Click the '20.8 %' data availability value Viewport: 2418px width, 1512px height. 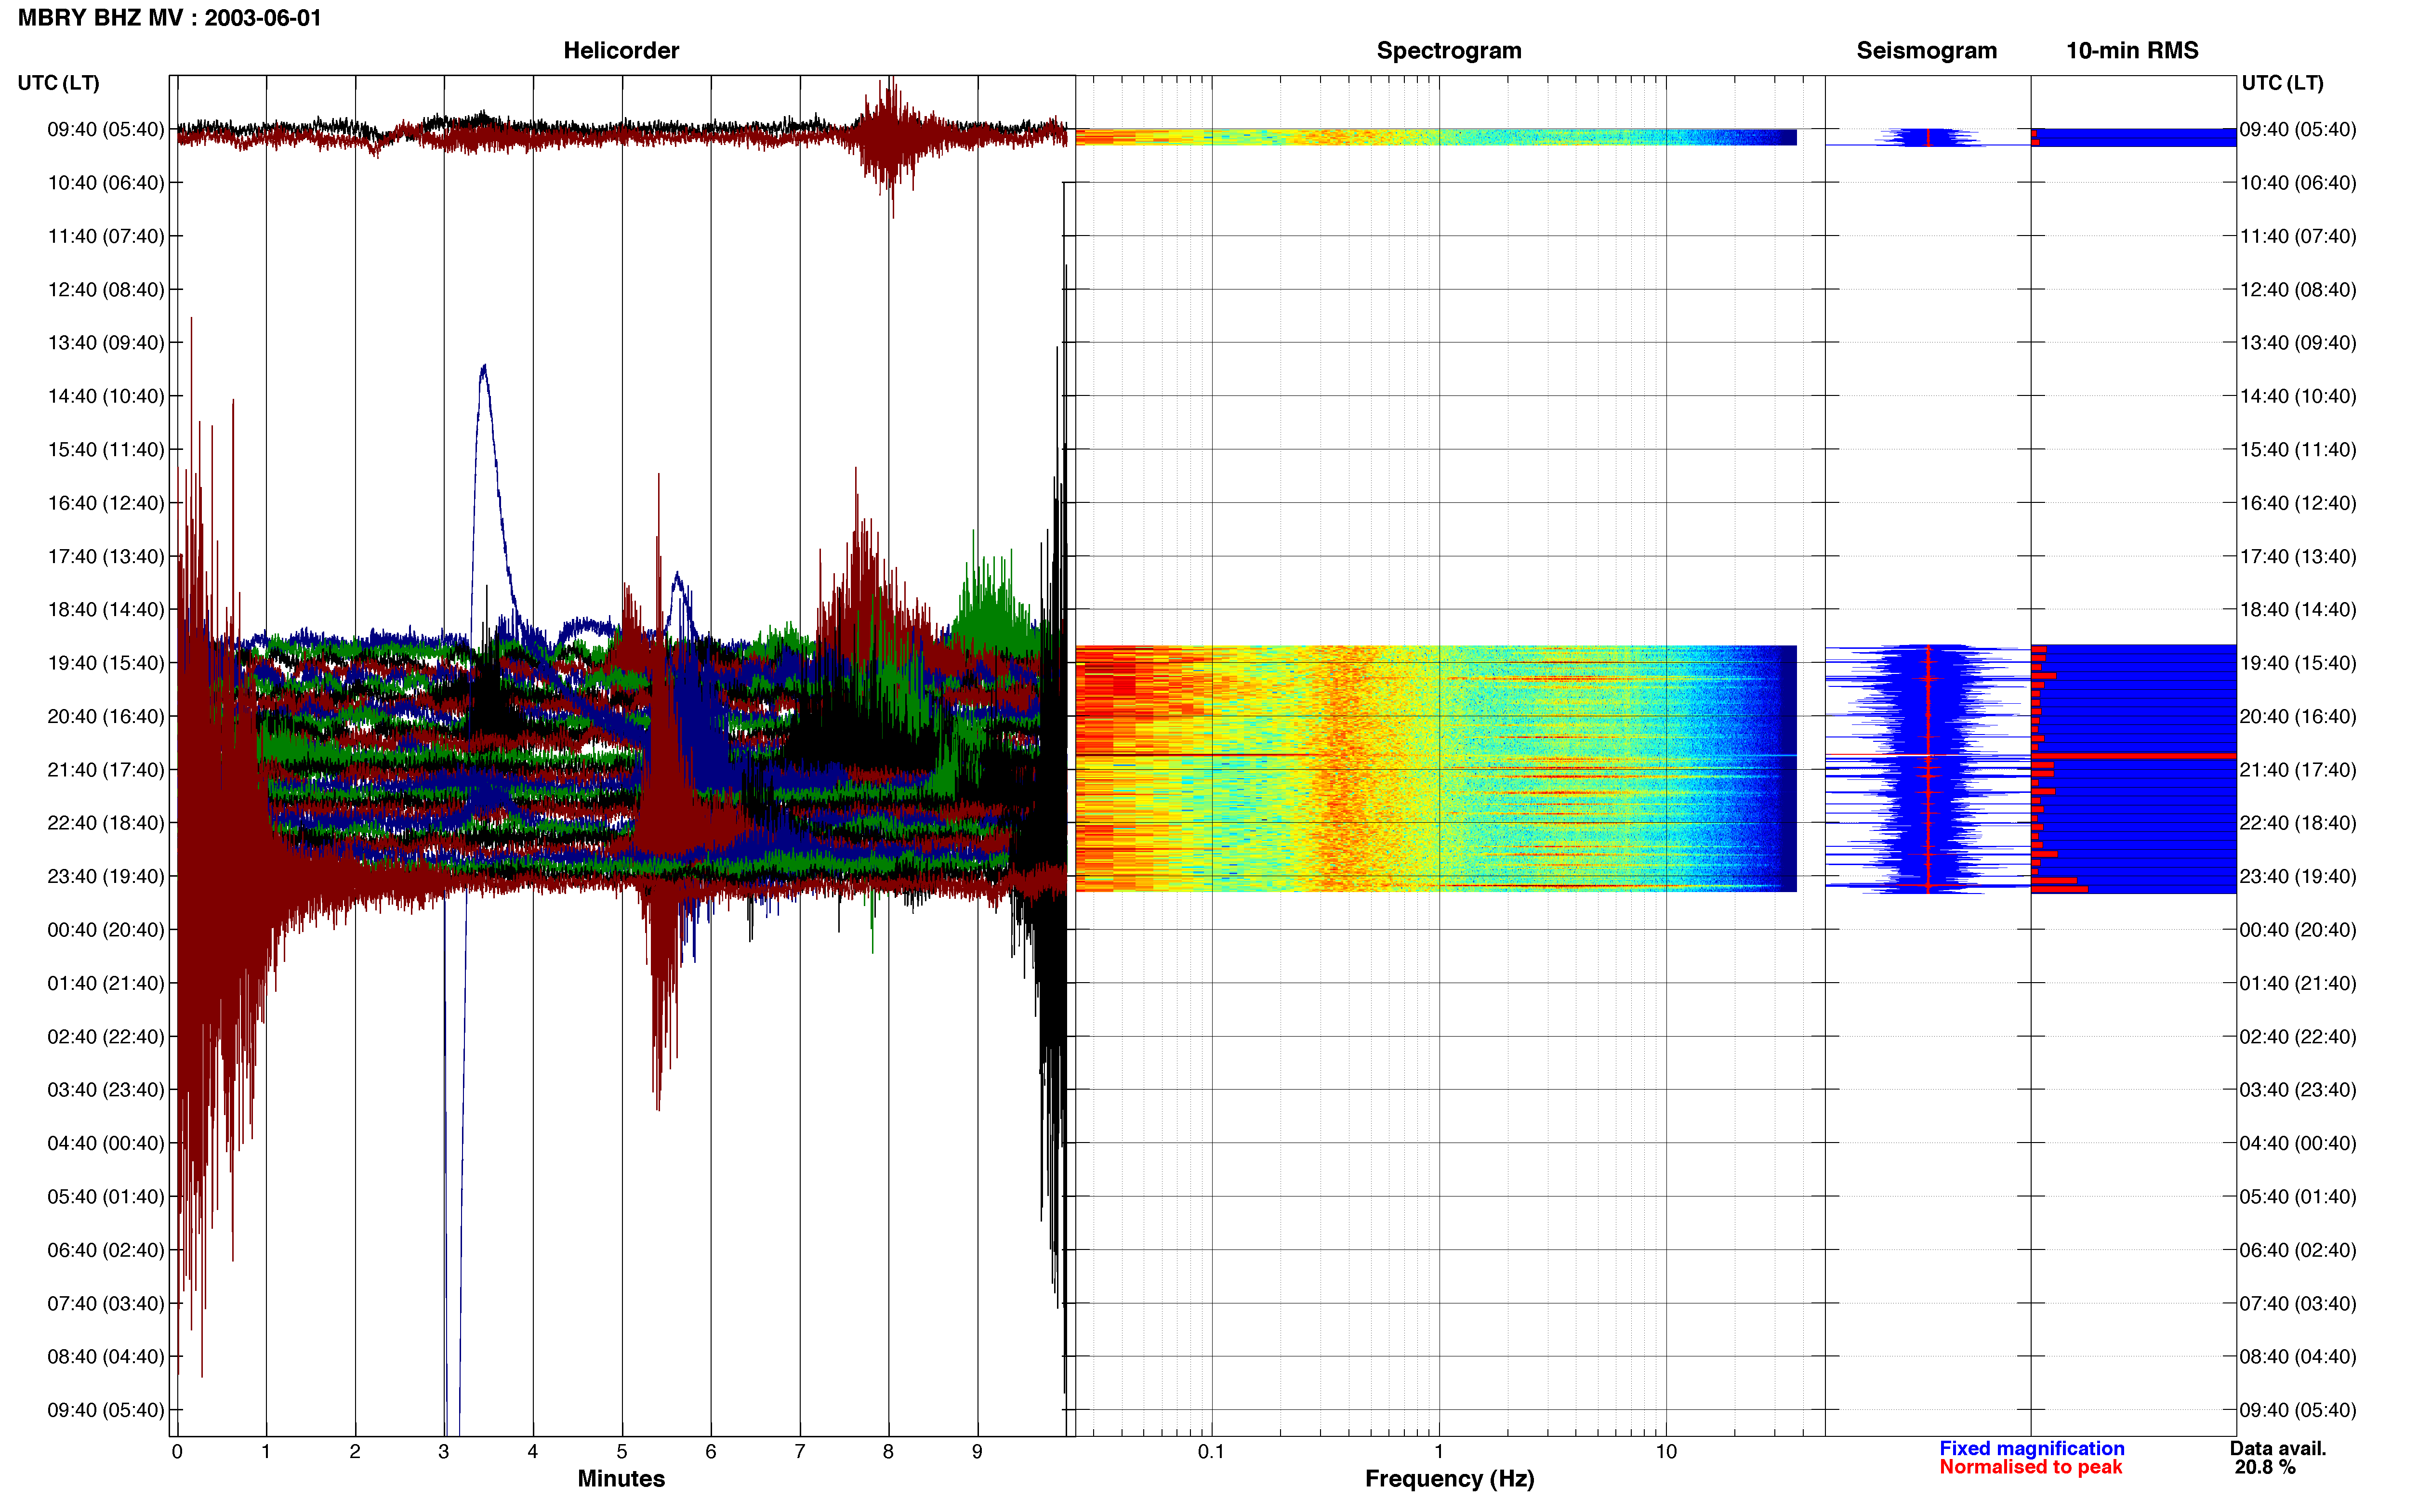(2265, 1467)
